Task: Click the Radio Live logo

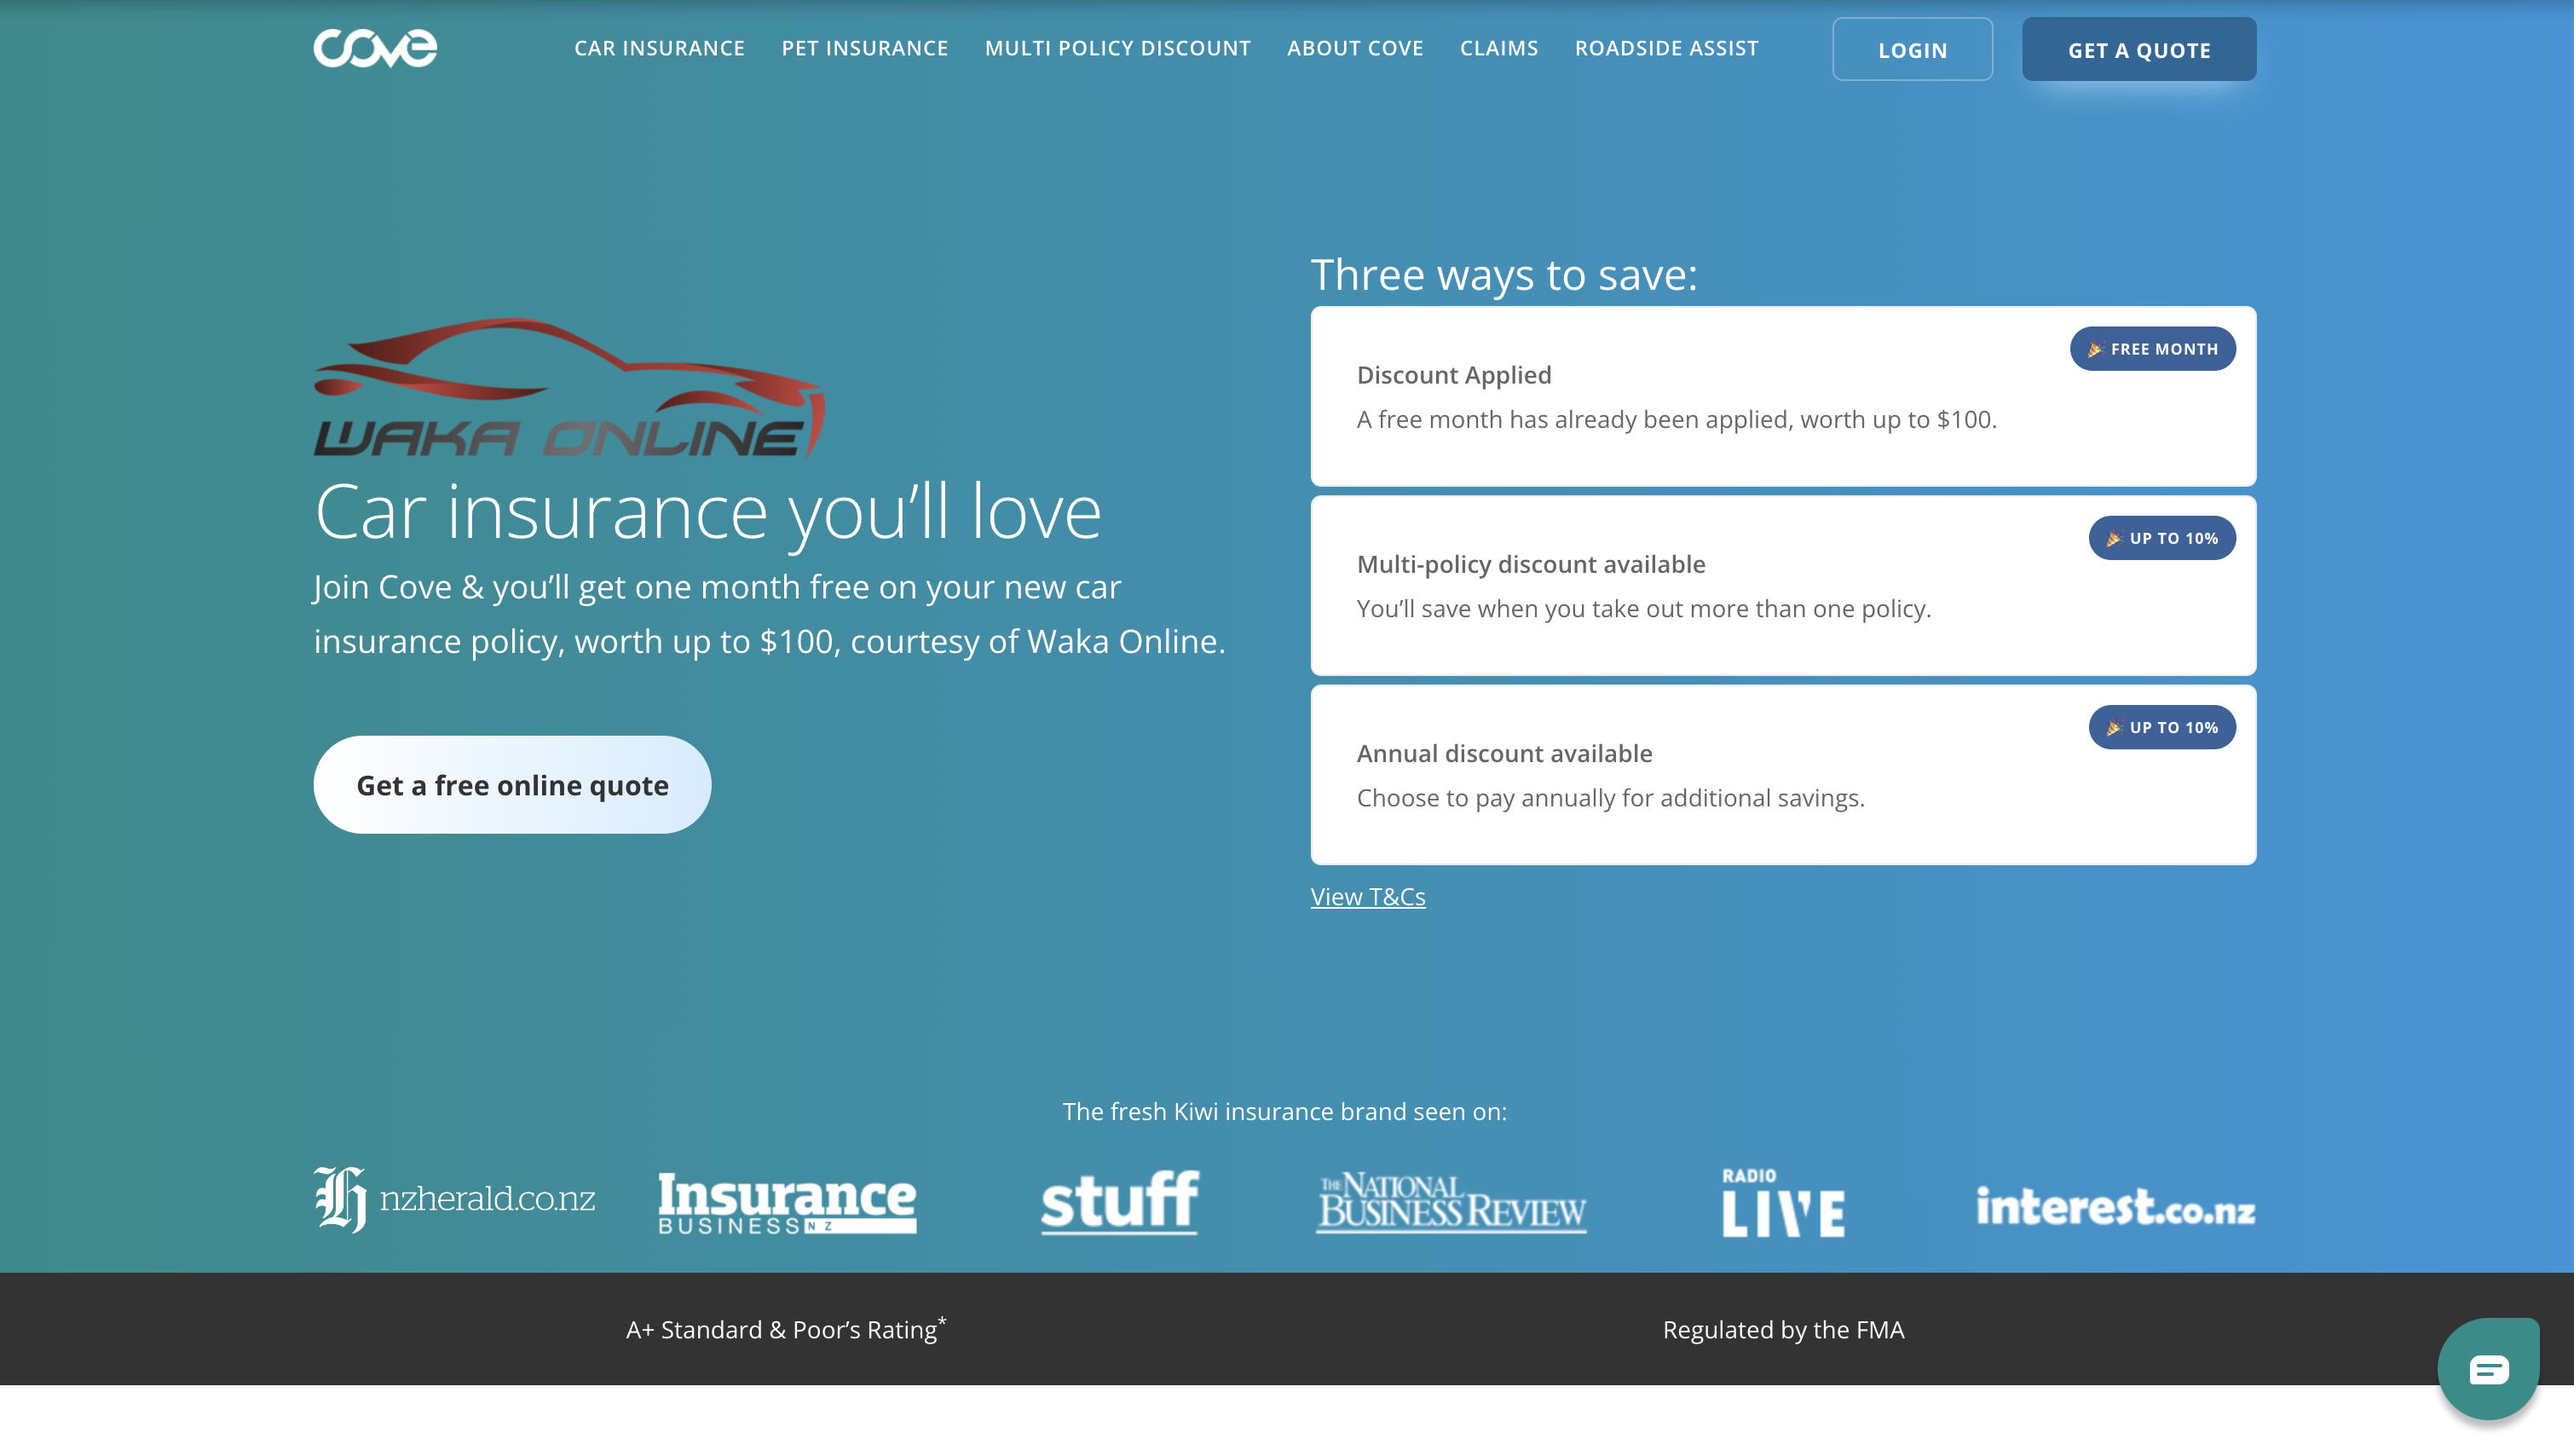Action: (1782, 1202)
